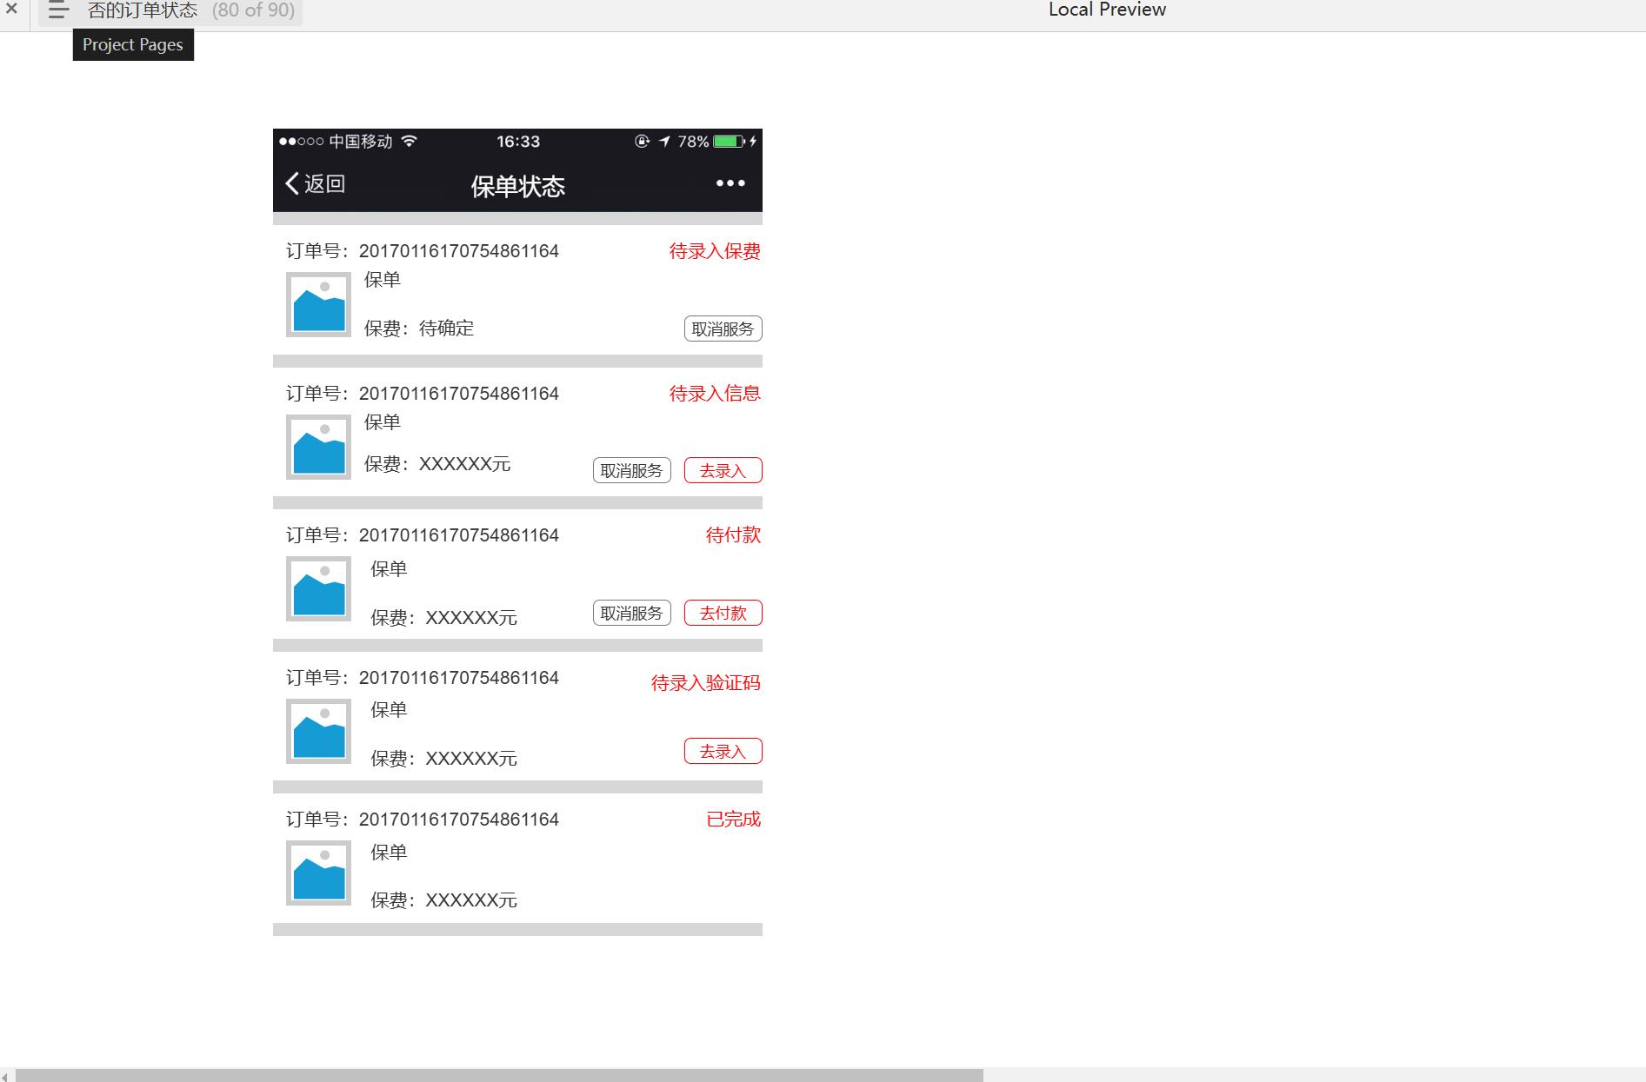Click the 16:33 clock in the status bar

click(518, 141)
